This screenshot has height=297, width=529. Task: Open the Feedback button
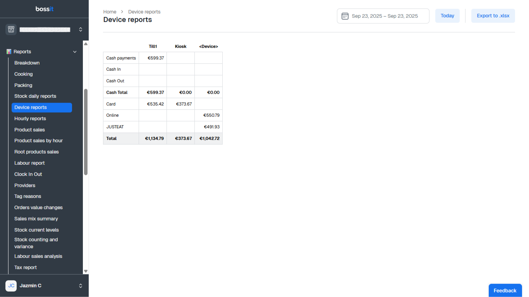pyautogui.click(x=505, y=290)
